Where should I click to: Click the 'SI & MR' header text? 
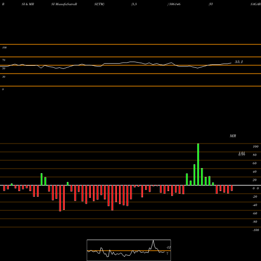pos(28,4)
